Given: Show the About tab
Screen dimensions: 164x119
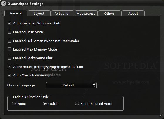Looking at the screenshot, I should coord(133,13).
